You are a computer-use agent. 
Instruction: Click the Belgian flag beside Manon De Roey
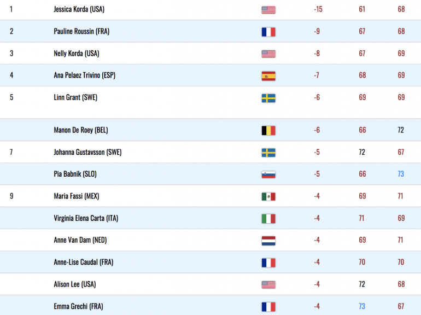[x=268, y=131]
